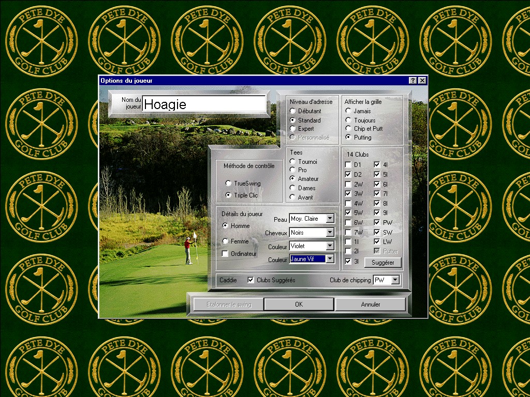The image size is (530, 397).
Task: Enable the 6W club
Action: point(348,222)
